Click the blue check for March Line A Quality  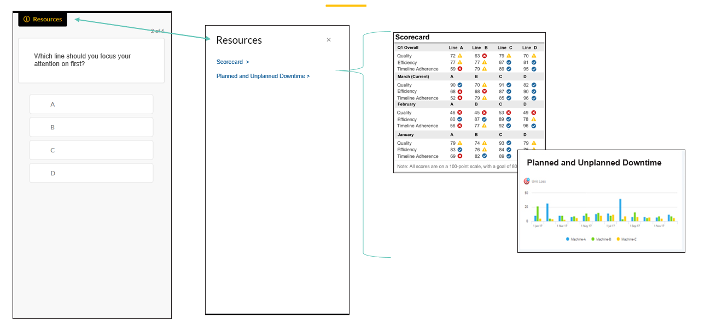click(x=460, y=85)
